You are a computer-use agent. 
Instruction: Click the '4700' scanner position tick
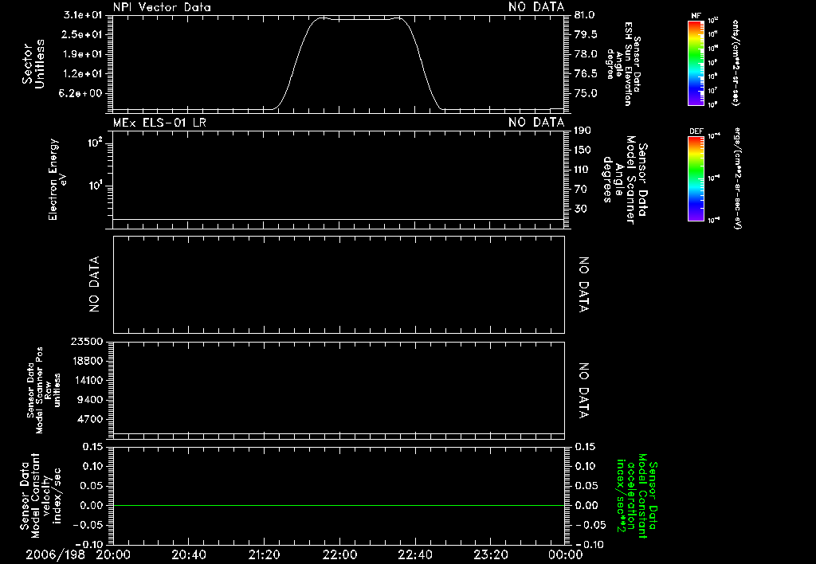pyautogui.click(x=89, y=419)
